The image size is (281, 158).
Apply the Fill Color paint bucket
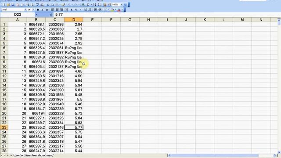pos(112,10)
